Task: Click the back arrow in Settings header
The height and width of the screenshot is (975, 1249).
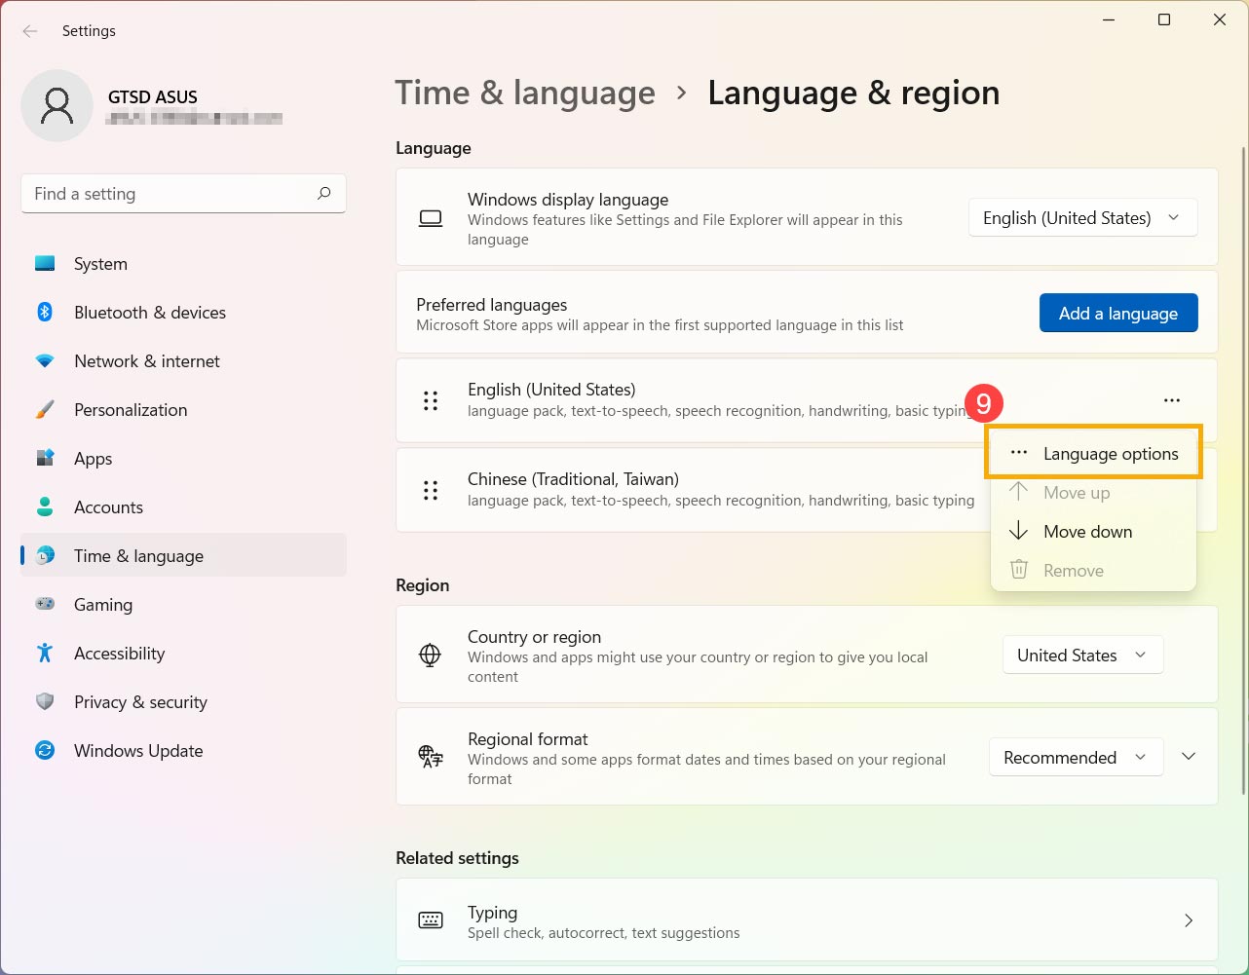Action: [30, 31]
